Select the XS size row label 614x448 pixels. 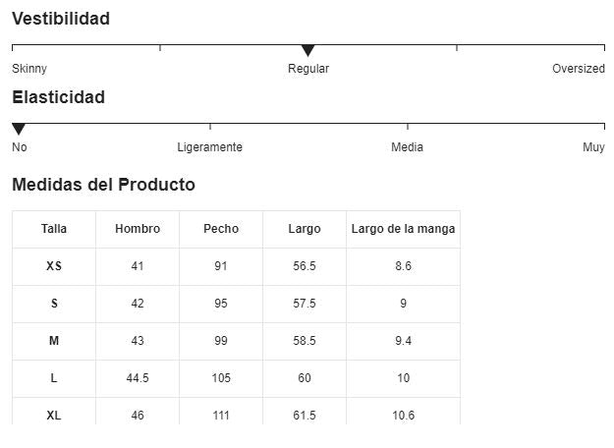coord(54,266)
